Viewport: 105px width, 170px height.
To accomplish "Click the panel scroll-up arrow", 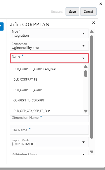I will (92, 32).
